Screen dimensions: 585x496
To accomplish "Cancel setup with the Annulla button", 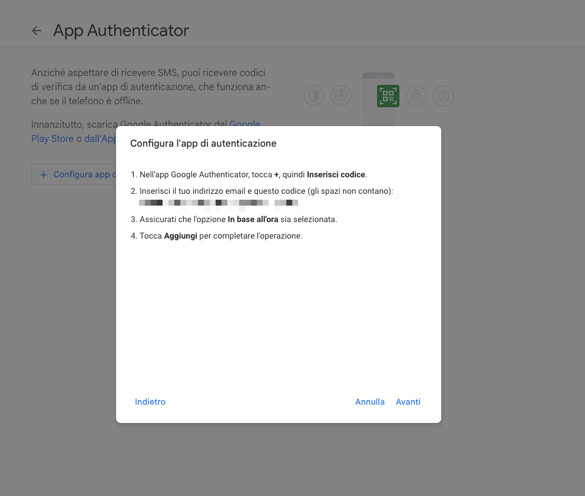I will [370, 402].
